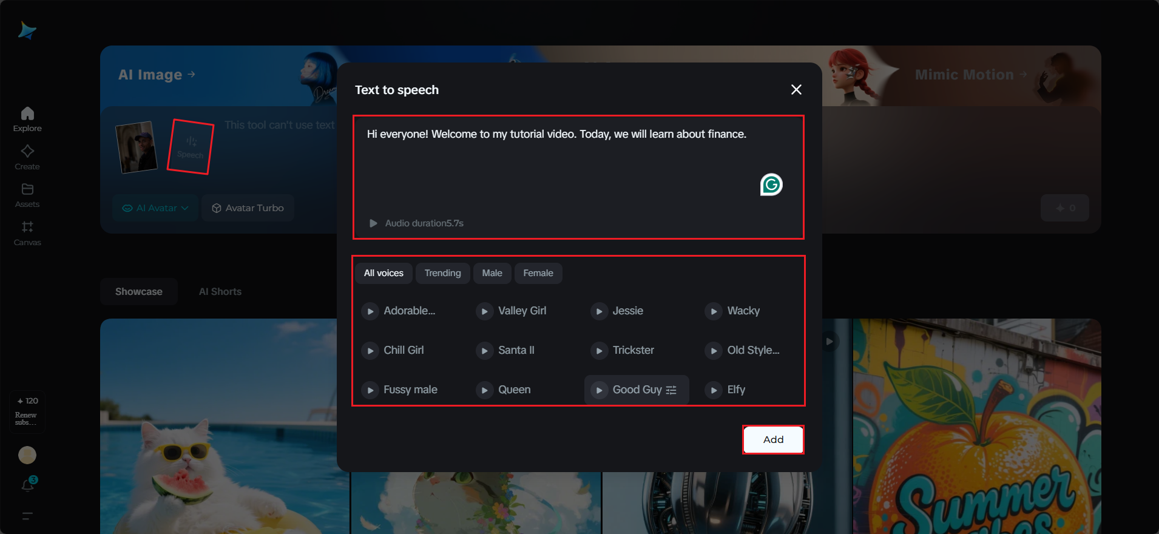Click the Grammarly icon in text box
Image resolution: width=1159 pixels, height=534 pixels.
(771, 184)
